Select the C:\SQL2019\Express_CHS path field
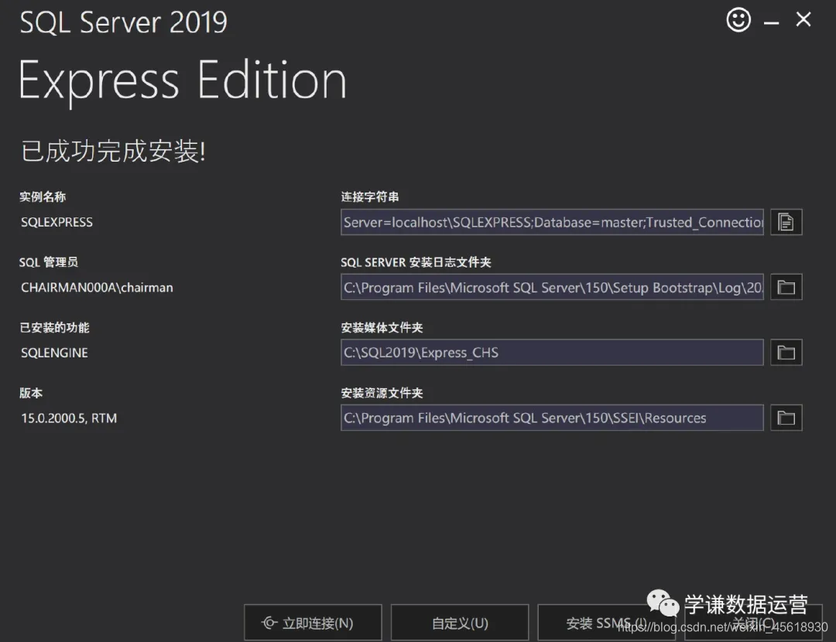 point(553,352)
